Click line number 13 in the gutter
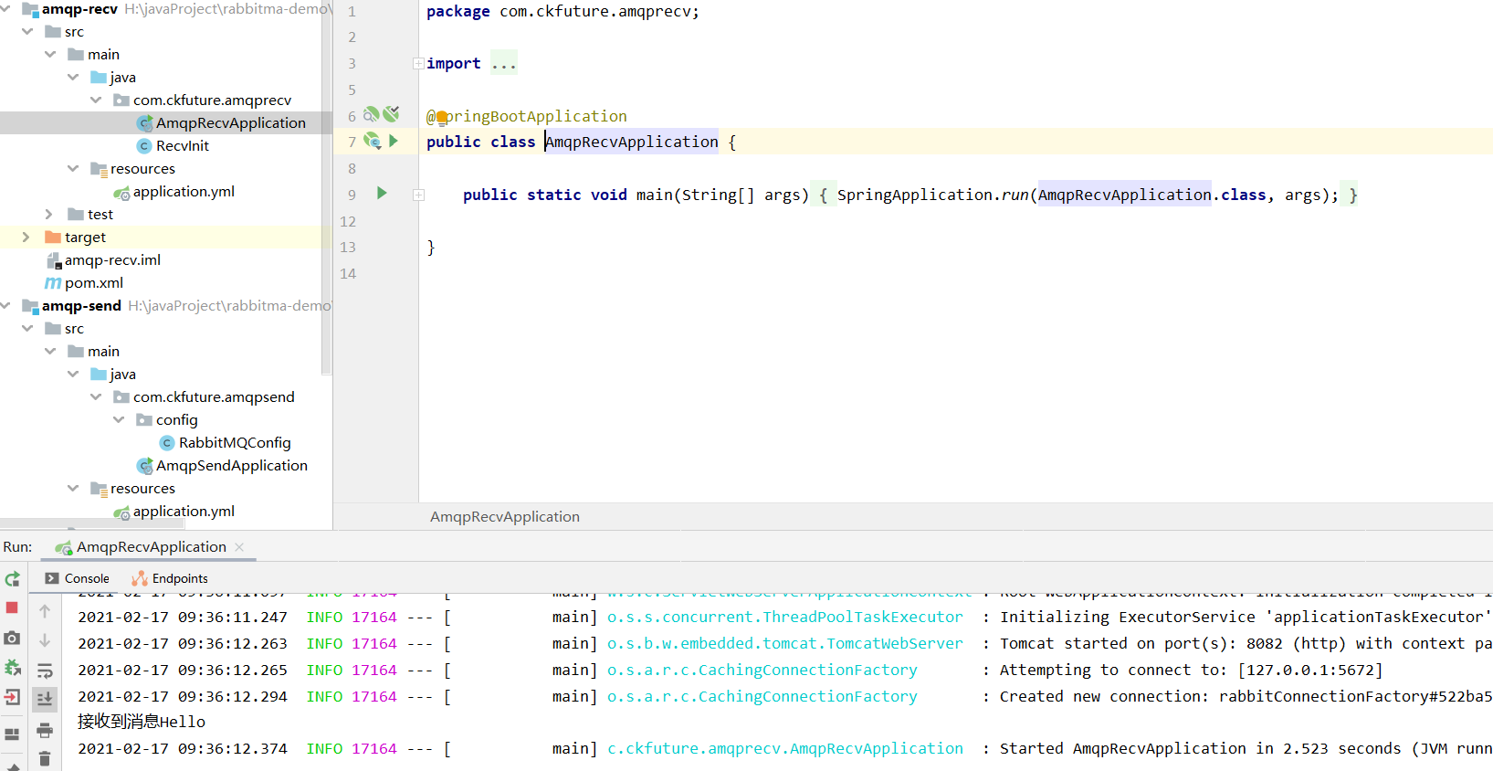The image size is (1493, 771). pyautogui.click(x=348, y=247)
